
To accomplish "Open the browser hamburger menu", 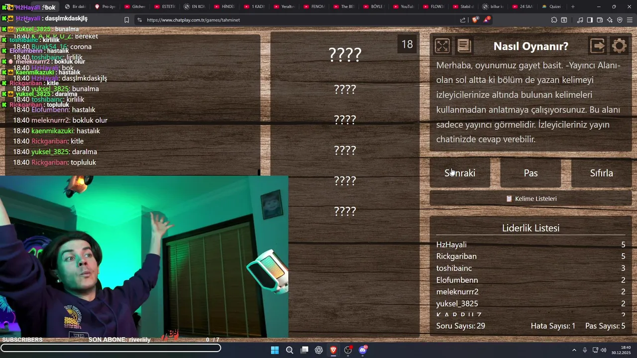I will (630, 20).
